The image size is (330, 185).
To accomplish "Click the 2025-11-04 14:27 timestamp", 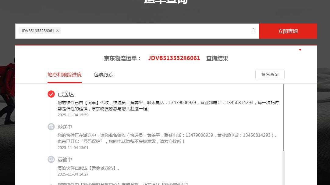I will [73, 174].
